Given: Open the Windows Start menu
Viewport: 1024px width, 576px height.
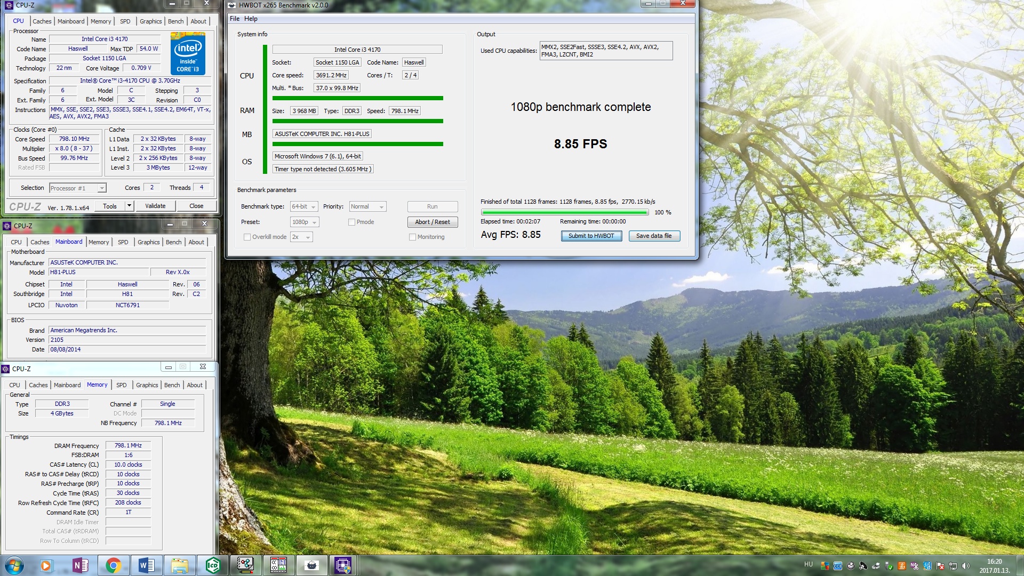Looking at the screenshot, I should (14, 565).
